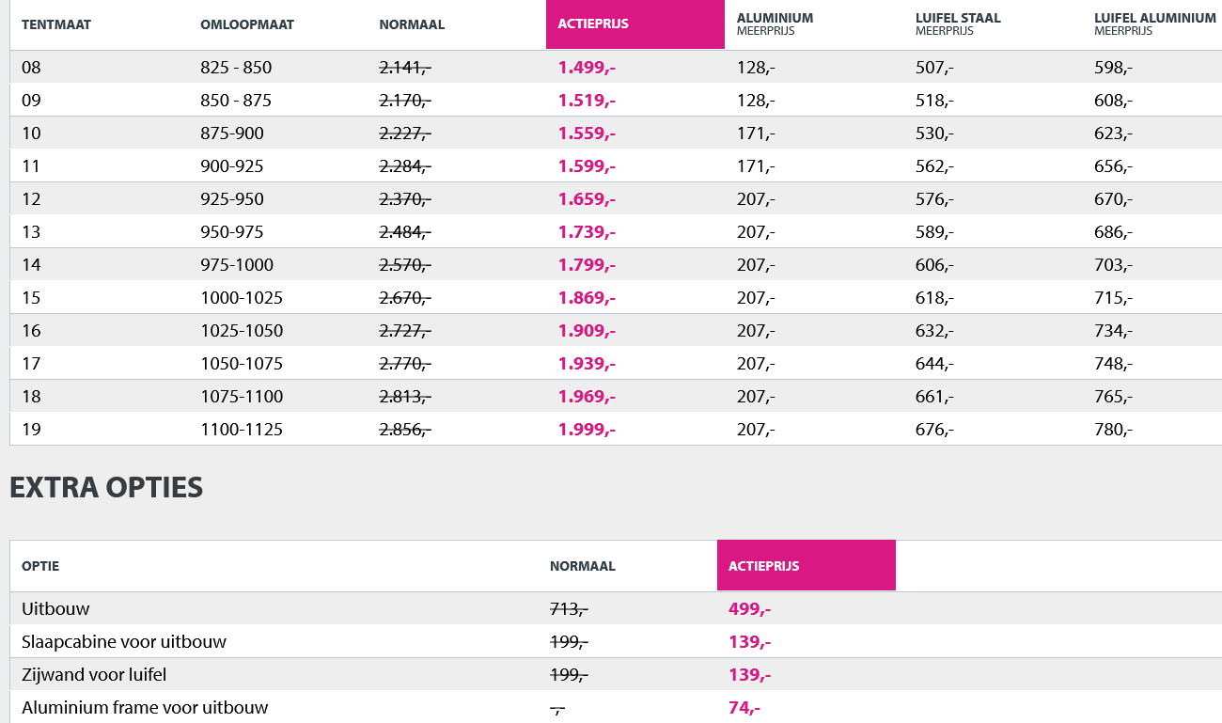
Task: Click the crossed-out 2.141,- normal price
Action: pos(405,68)
